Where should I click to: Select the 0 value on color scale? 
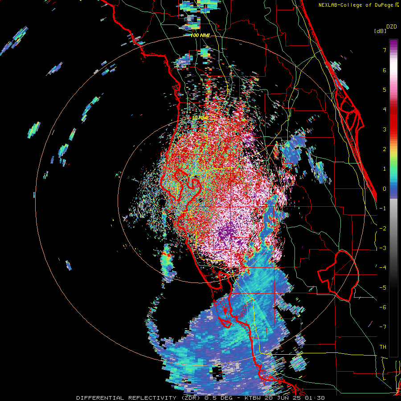click(385, 189)
